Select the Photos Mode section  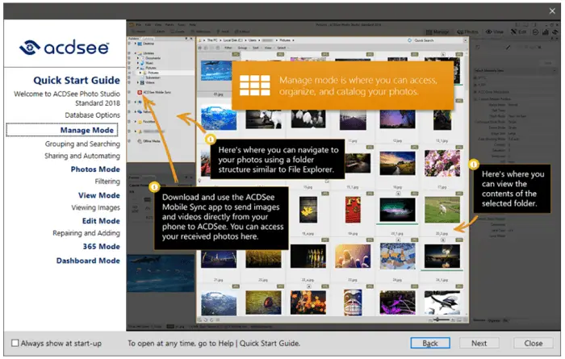[x=95, y=169]
